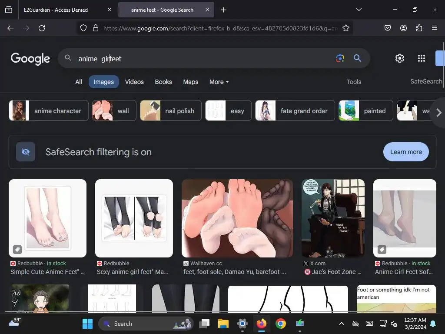
Task: Open the Wallhaven.cc source link
Action: [x=206, y=264]
